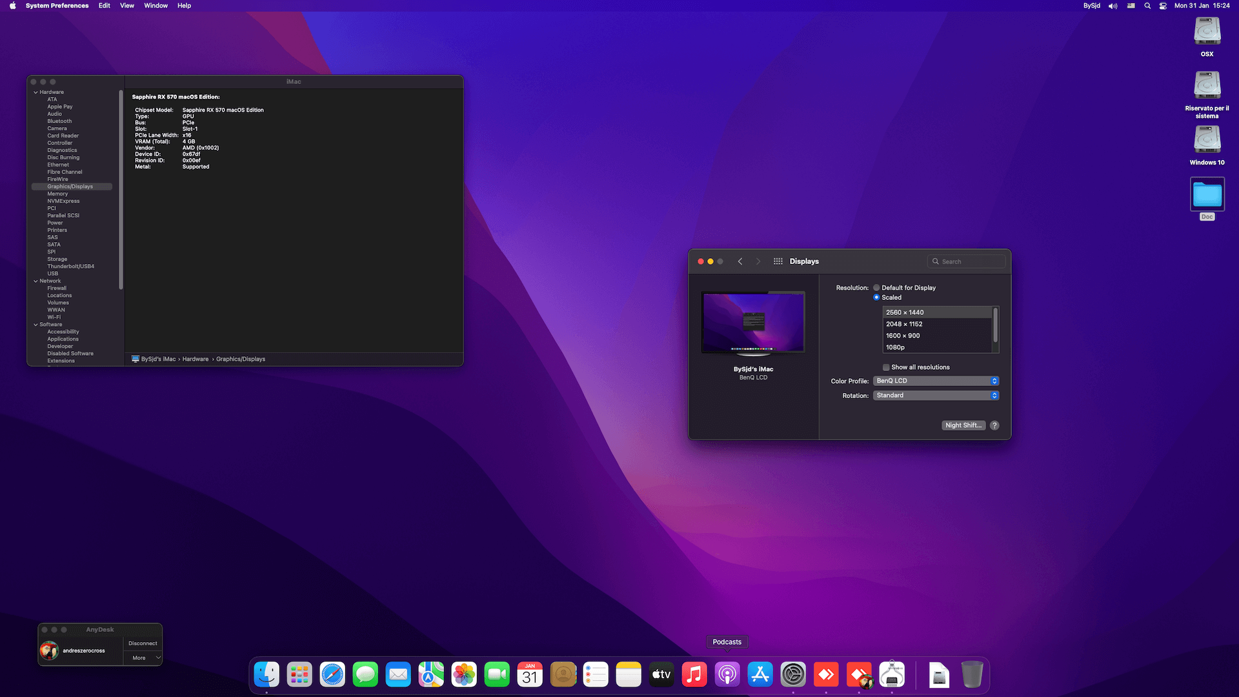This screenshot has height=697, width=1239.
Task: Click the Night Shift button
Action: pyautogui.click(x=963, y=425)
